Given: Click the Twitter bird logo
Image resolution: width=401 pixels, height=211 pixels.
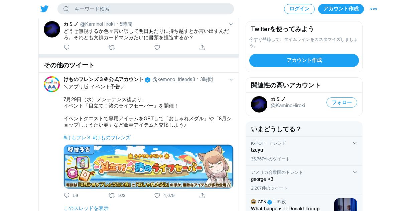Looking at the screenshot, I should 44,9.
